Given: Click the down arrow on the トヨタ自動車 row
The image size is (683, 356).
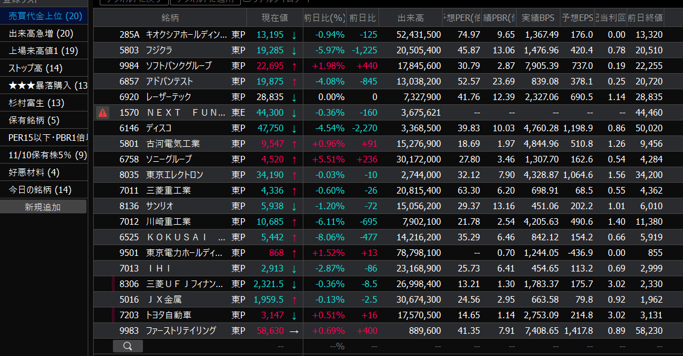Looking at the screenshot, I should (x=294, y=315).
